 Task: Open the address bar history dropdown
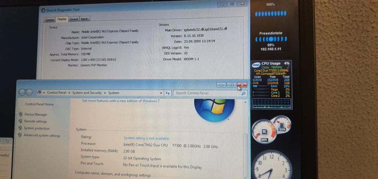(161, 93)
